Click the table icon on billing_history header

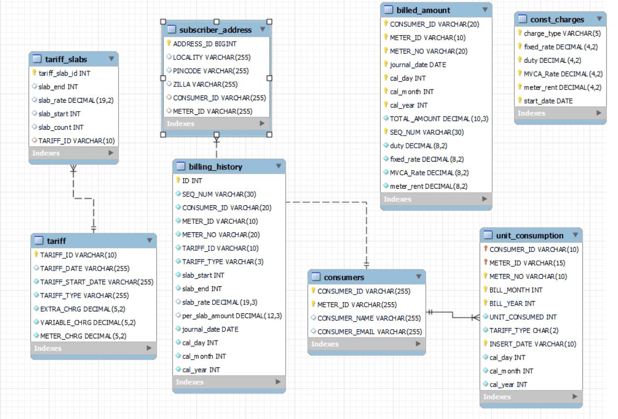click(181, 166)
